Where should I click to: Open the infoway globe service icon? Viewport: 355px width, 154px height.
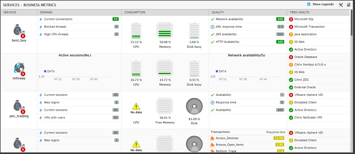click(19, 69)
